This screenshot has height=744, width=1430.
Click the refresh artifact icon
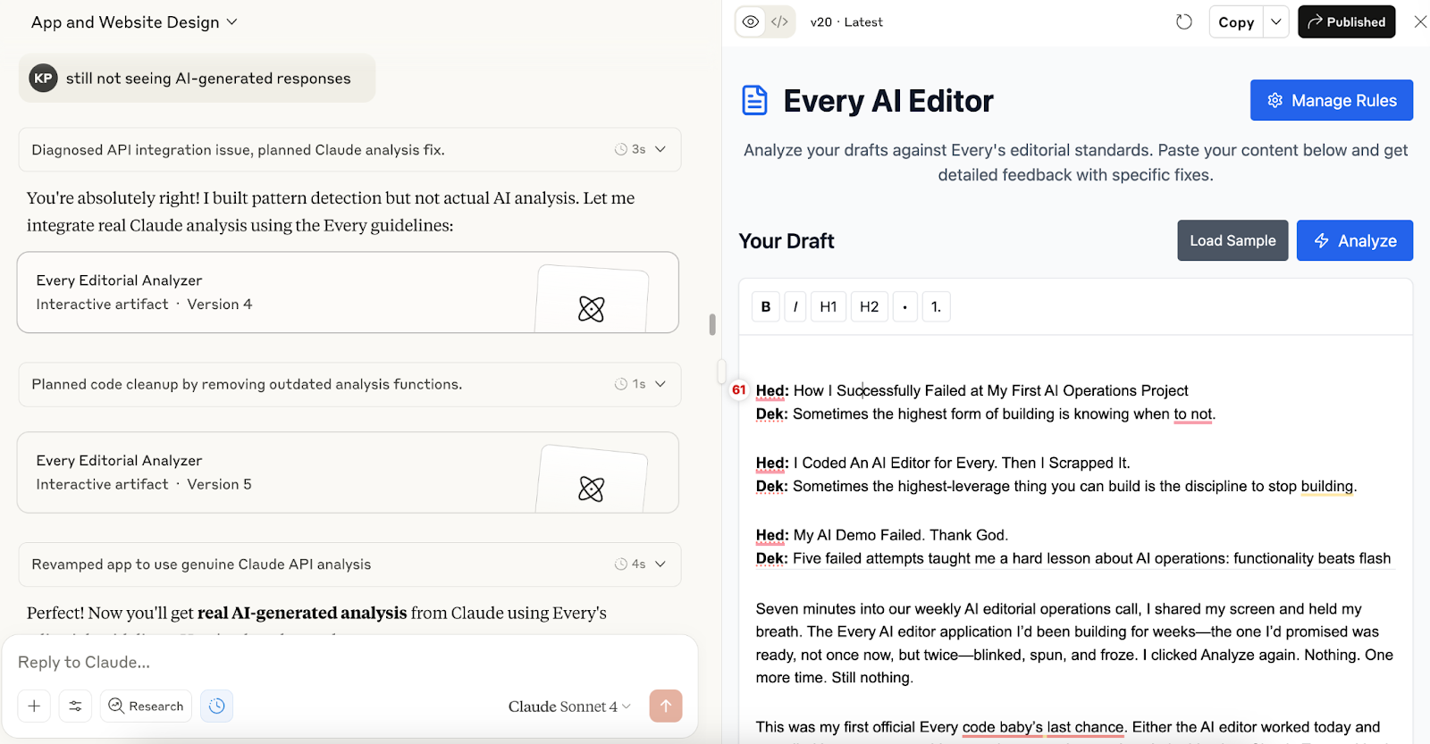click(x=1184, y=22)
